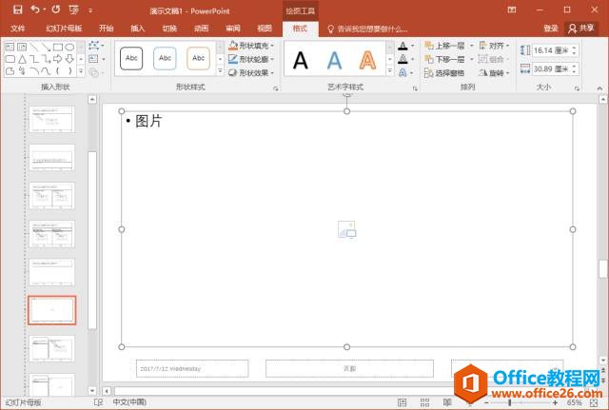Select the highlighted layout thumbnail in the pane
Screen dimensions: 609x410
(x=52, y=310)
